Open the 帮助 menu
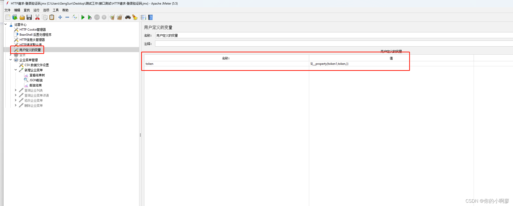Image resolution: width=513 pixels, height=206 pixels. point(65,10)
